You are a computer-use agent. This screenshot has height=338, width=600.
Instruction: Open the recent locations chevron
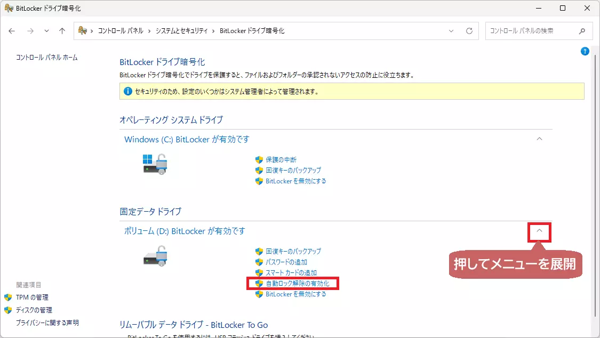coord(47,31)
